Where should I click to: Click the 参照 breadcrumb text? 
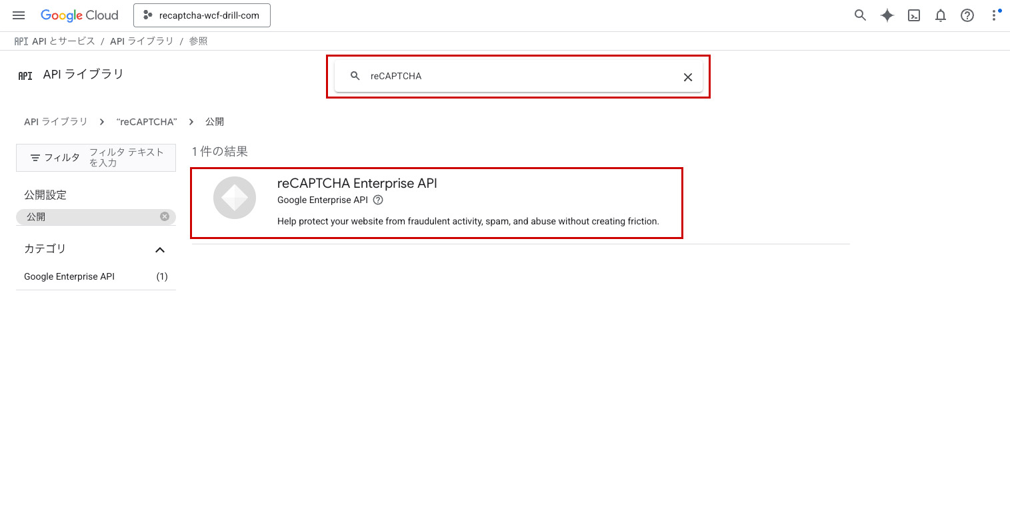[198, 41]
